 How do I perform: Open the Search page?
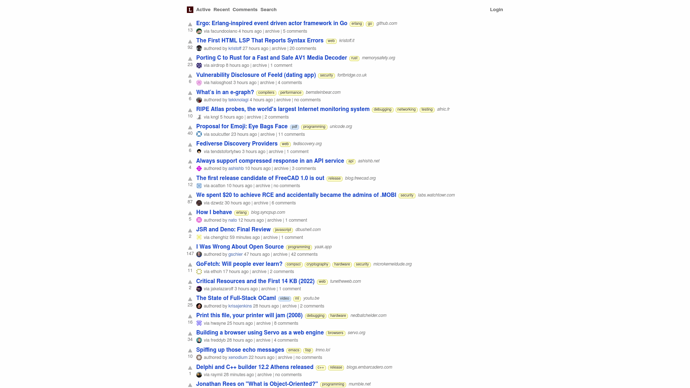268,9
